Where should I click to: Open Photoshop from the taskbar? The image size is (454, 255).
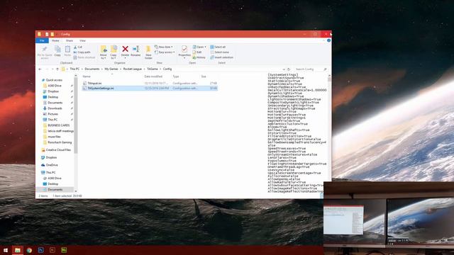[x=41, y=250]
